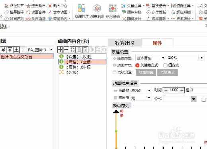Click the brush icon in animation list toolbar
Viewport: 207px width, 149px height.
[3, 50]
